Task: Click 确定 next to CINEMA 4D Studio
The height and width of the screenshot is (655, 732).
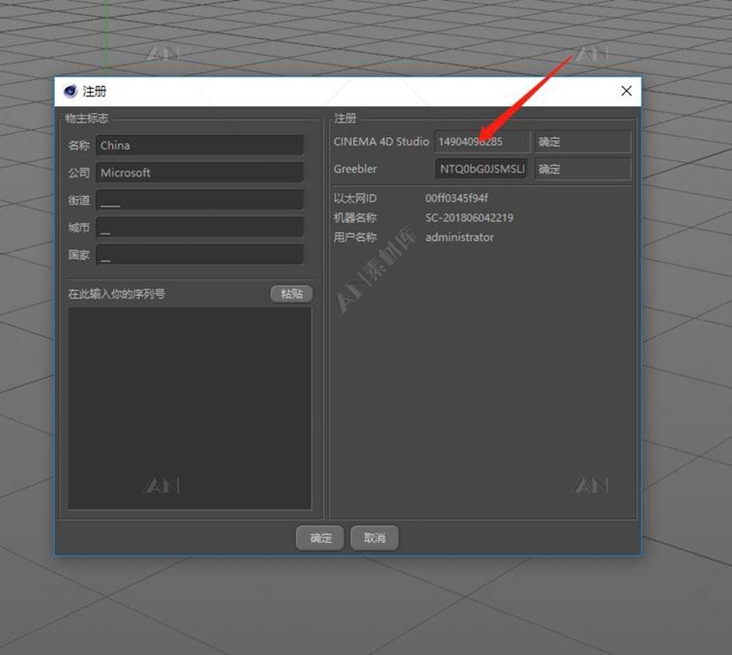Action: pyautogui.click(x=583, y=141)
